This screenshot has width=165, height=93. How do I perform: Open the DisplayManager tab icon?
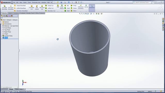coord(12,16)
